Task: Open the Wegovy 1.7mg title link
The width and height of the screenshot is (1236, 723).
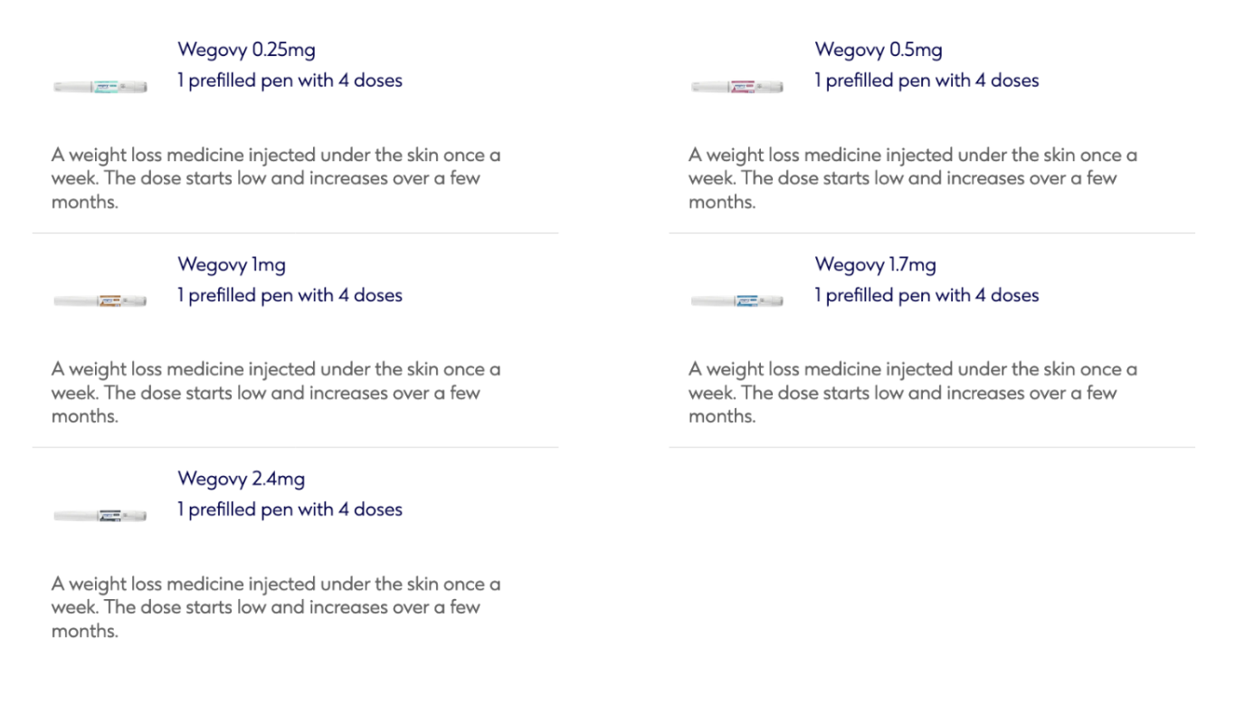Action: pos(875,264)
